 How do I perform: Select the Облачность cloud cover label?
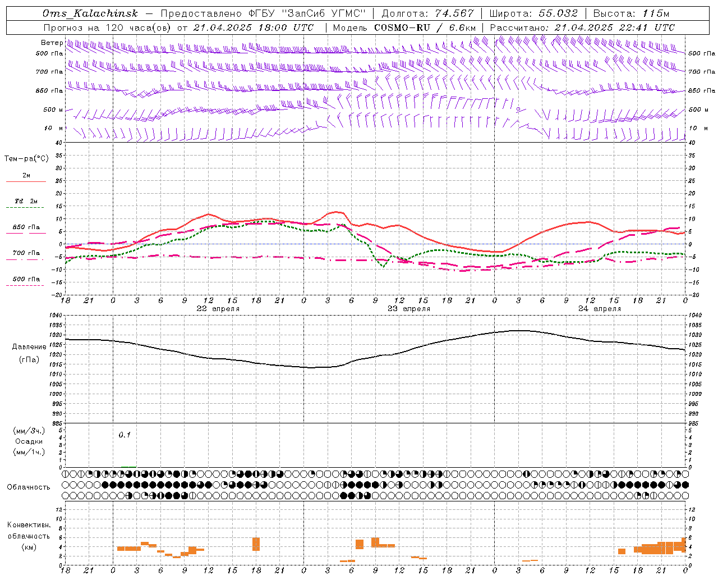tap(29, 487)
